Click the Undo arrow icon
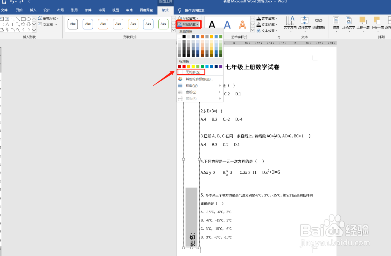 point(12,2)
